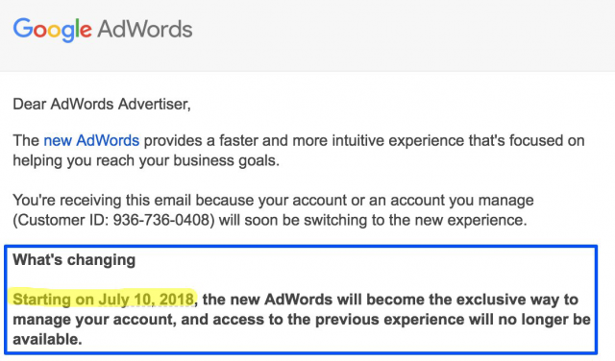Open the "new AdWords" hyperlink
The width and height of the screenshot is (615, 361).
click(x=91, y=140)
